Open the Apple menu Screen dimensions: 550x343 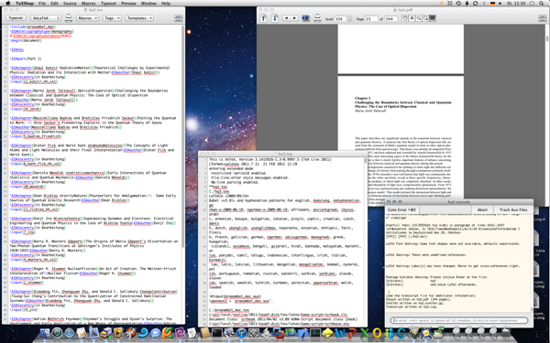point(8,3)
